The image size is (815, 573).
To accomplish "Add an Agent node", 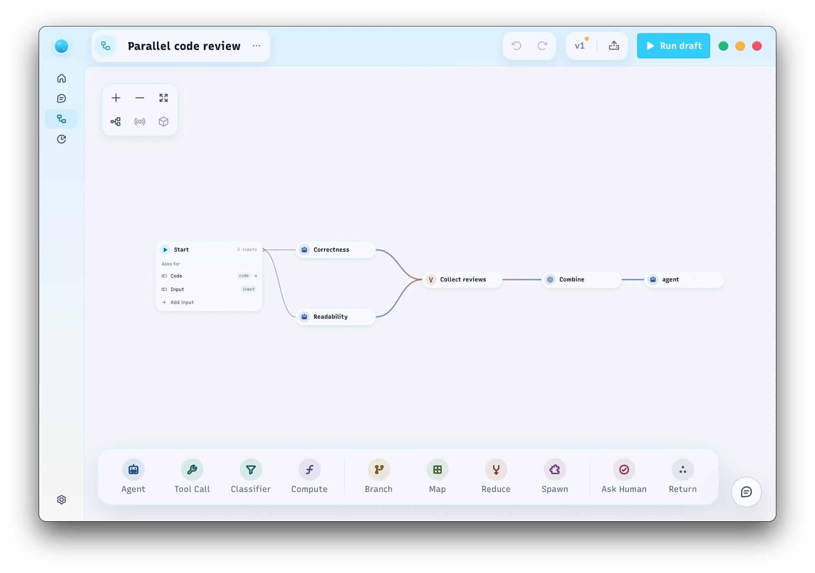I will pos(133,476).
